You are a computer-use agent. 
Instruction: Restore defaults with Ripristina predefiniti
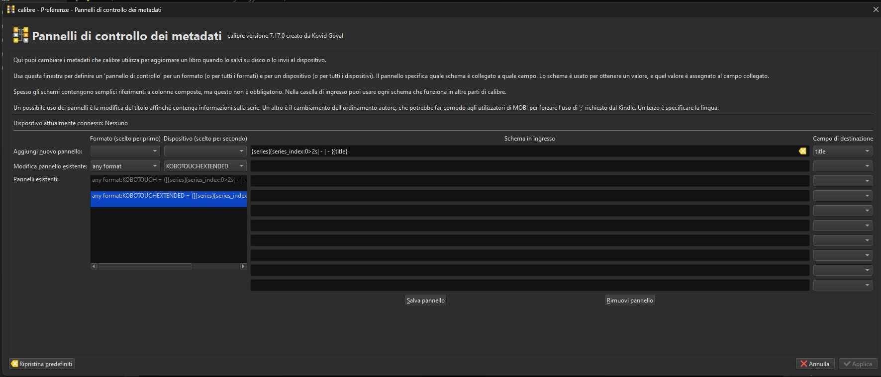coord(42,364)
